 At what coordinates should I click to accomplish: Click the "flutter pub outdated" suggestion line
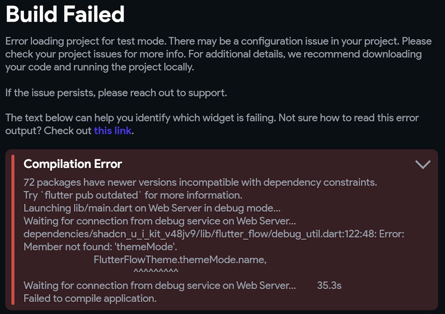point(132,195)
